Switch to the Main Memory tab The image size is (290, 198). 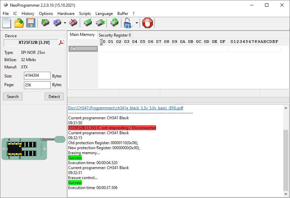pyautogui.click(x=82, y=35)
